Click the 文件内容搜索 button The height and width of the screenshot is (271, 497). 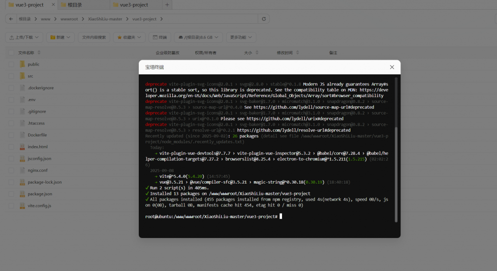(x=94, y=37)
